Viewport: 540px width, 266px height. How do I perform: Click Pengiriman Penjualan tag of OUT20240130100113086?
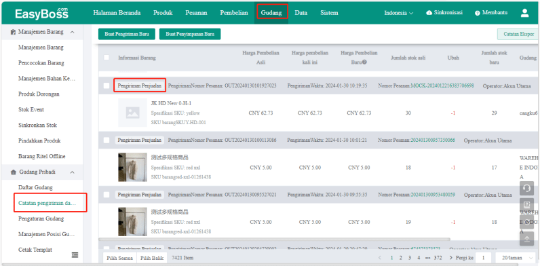(140, 140)
